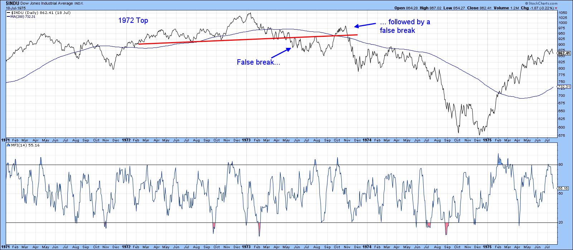Click the 1974 year label on middle axis
Image resolution: width=573 pixels, height=250 pixels.
click(x=366, y=140)
